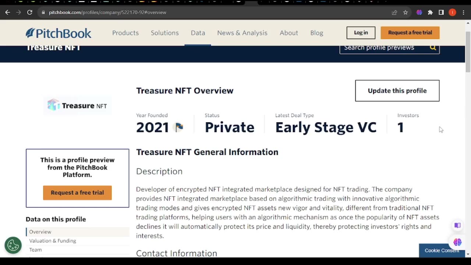Click the browser address bar URL
Viewport: 471px width, 265px height.
(x=107, y=12)
